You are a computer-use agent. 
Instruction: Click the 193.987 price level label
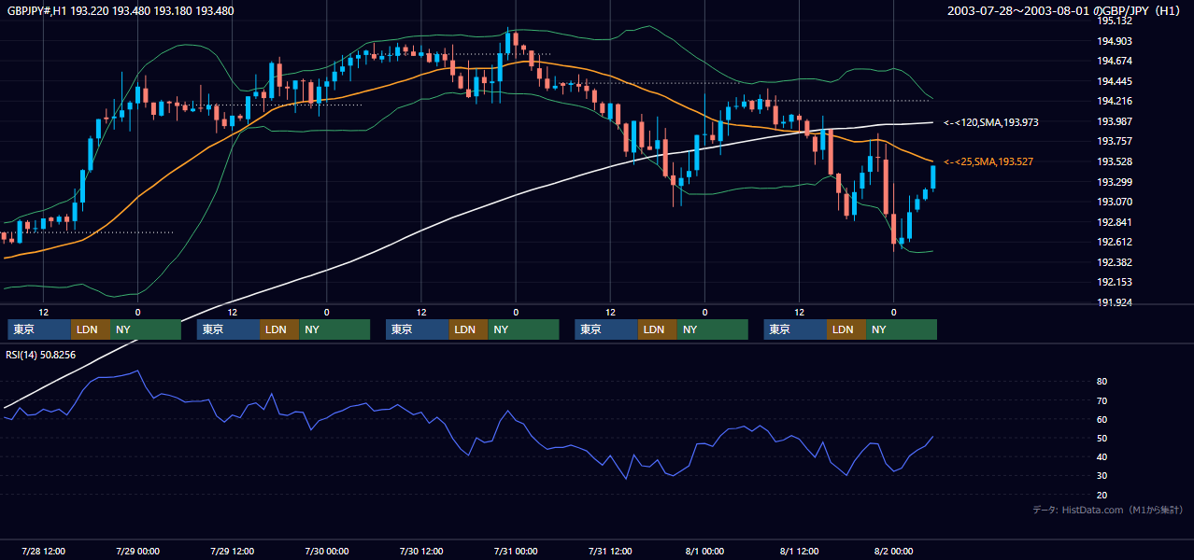point(1115,121)
